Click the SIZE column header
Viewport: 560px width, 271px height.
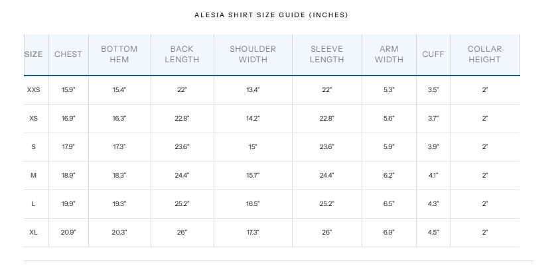33,54
